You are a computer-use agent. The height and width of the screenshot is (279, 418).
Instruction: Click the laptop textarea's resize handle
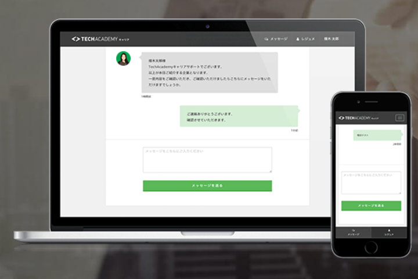271,171
